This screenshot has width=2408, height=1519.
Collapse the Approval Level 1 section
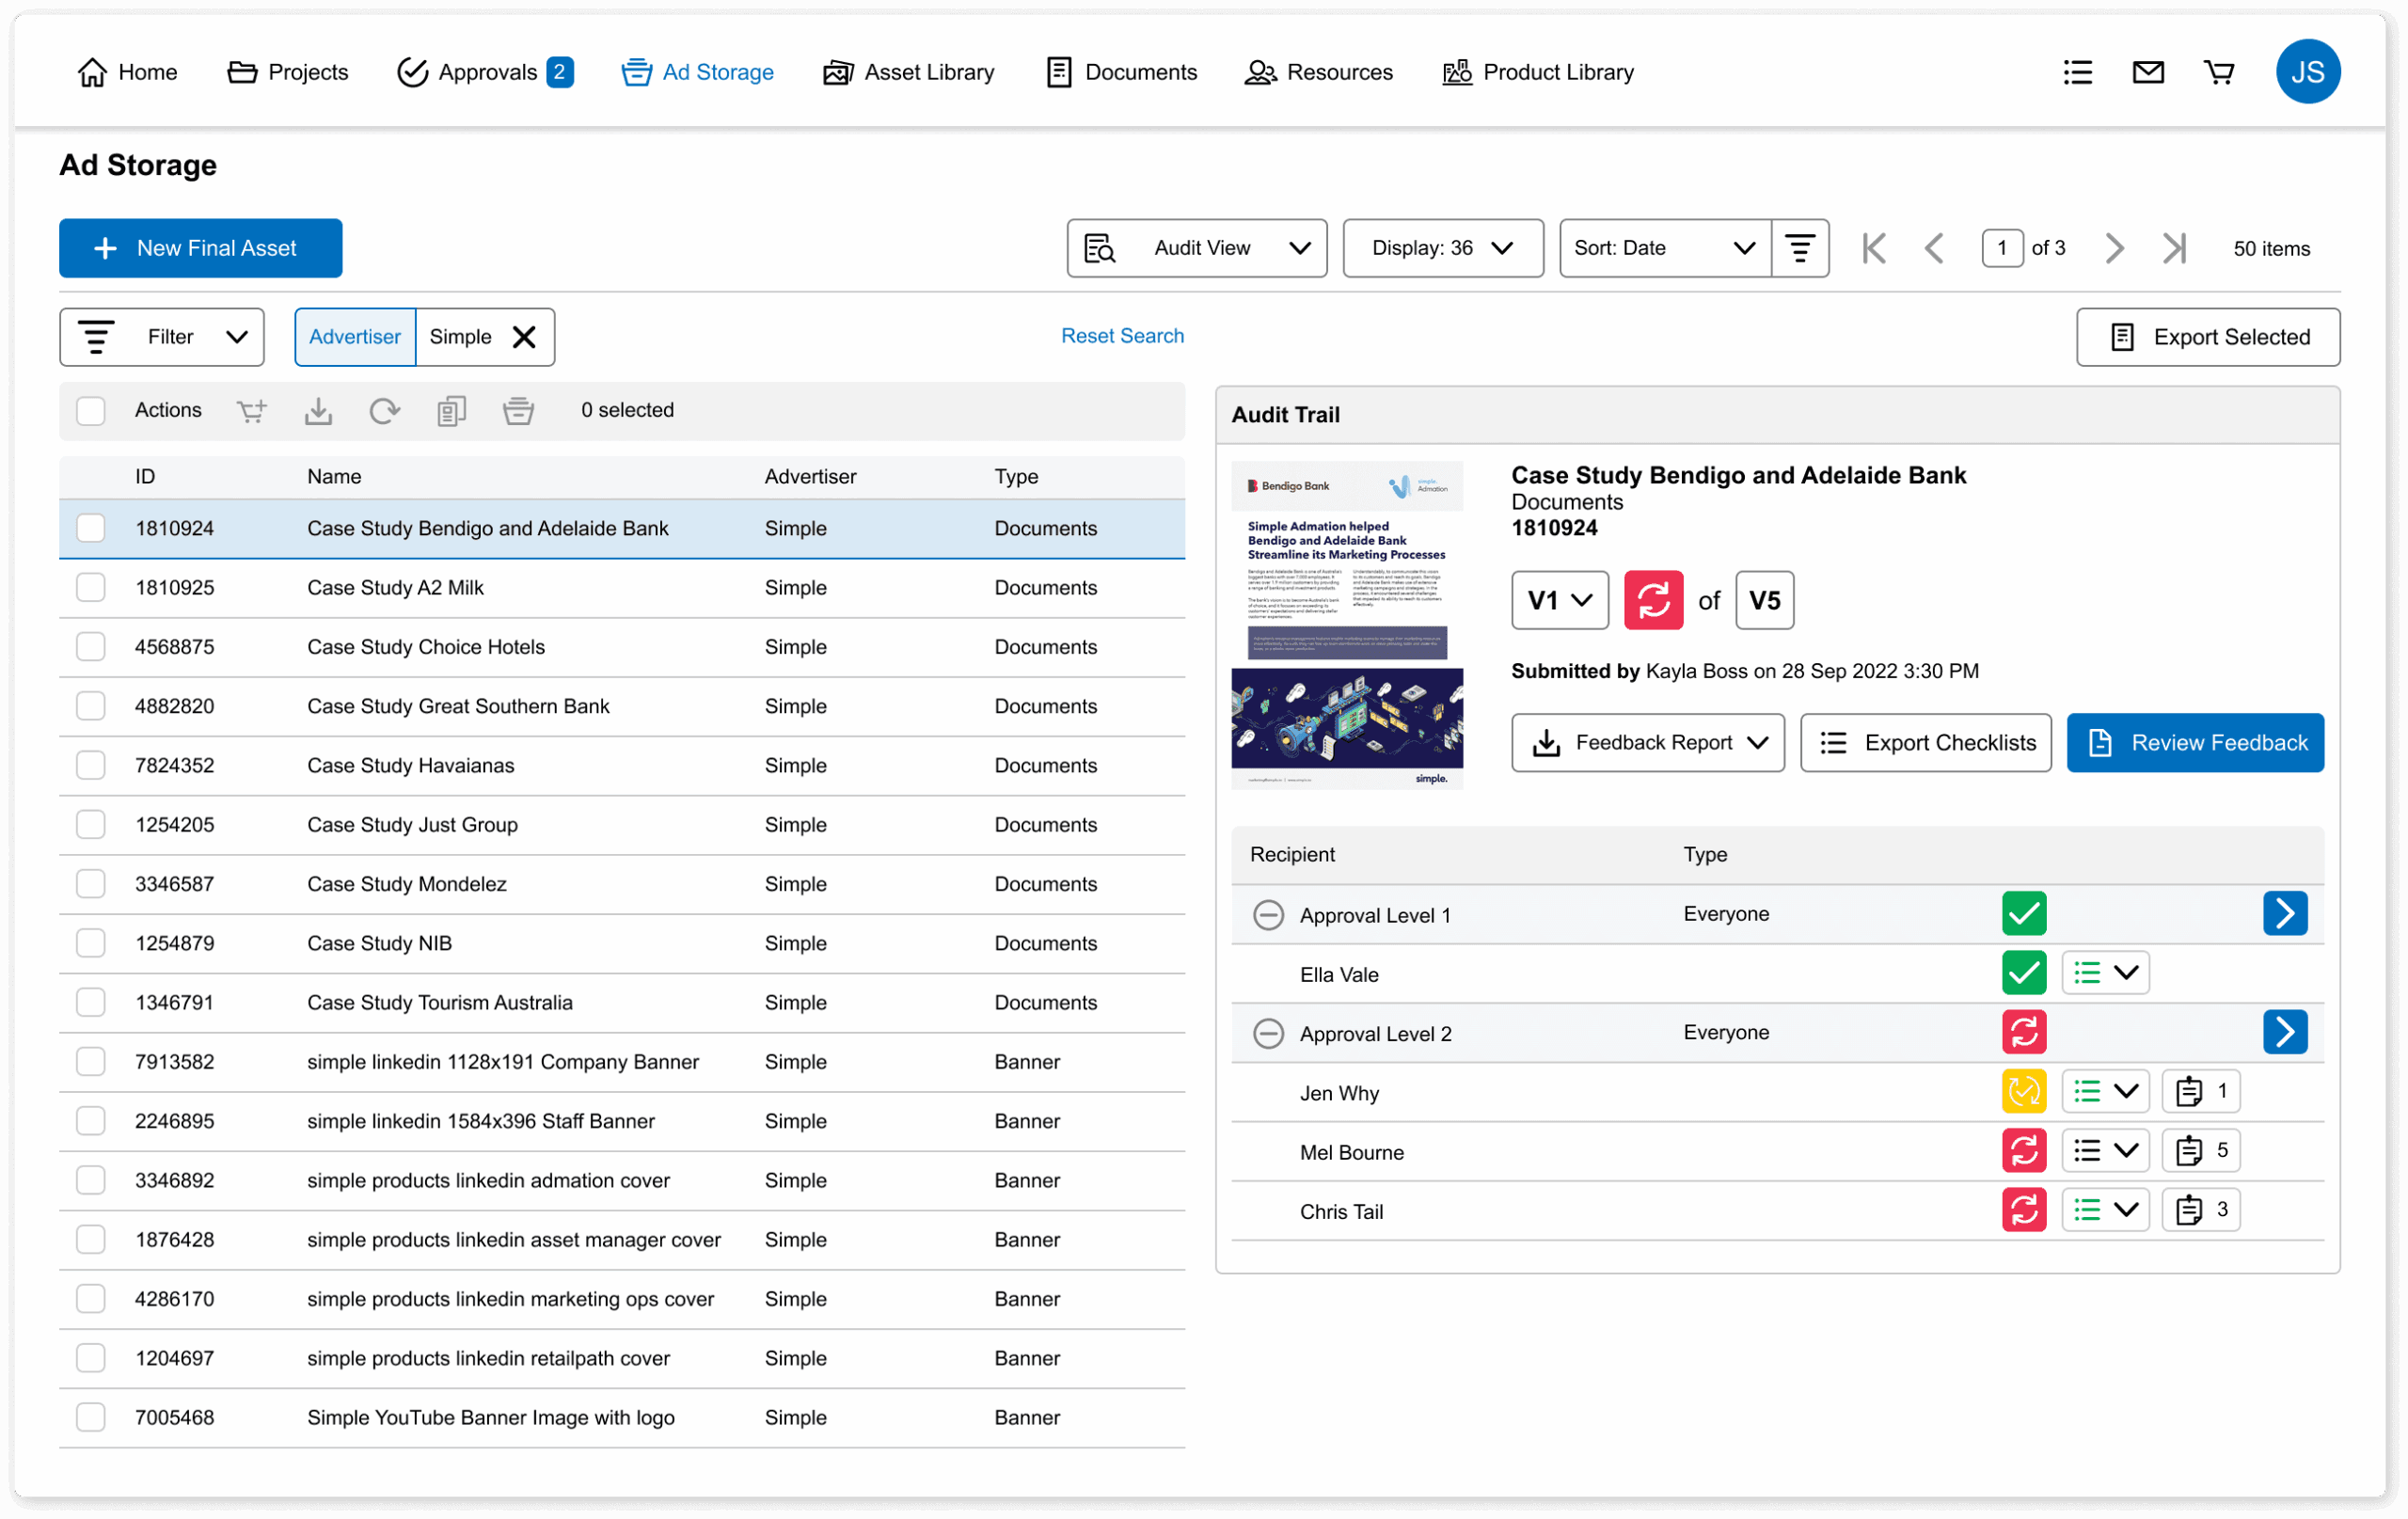click(1268, 914)
